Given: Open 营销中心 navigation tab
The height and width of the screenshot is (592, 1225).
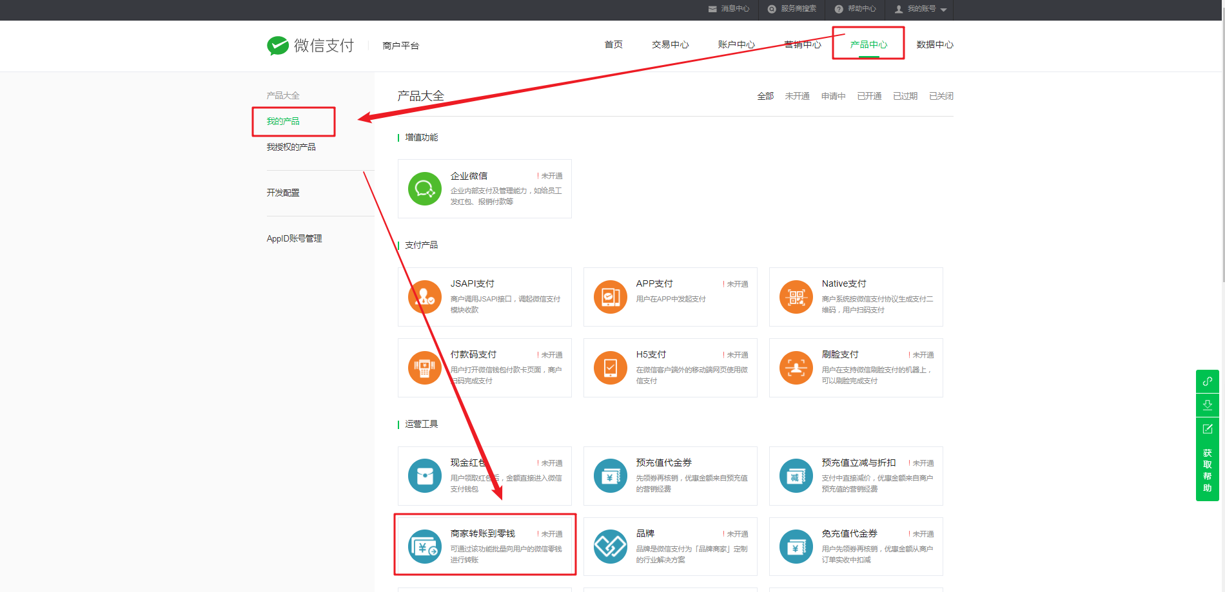Looking at the screenshot, I should click(x=803, y=44).
